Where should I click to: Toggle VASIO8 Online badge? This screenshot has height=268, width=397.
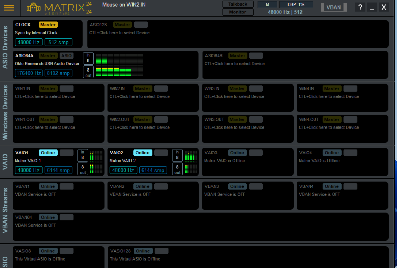pyautogui.click(x=48, y=251)
